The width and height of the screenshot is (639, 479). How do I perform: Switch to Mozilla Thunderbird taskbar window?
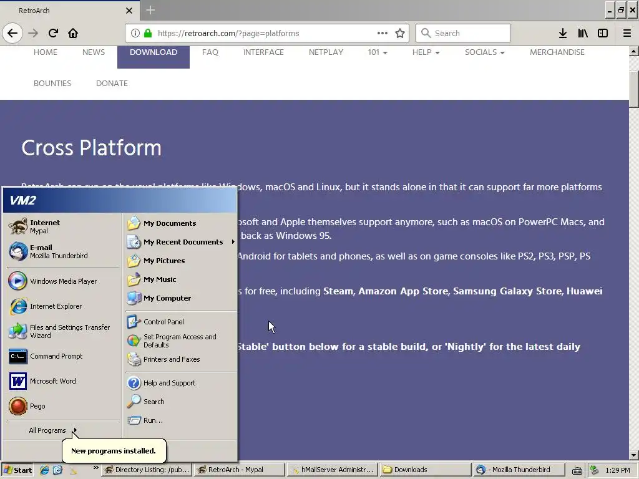(519, 470)
